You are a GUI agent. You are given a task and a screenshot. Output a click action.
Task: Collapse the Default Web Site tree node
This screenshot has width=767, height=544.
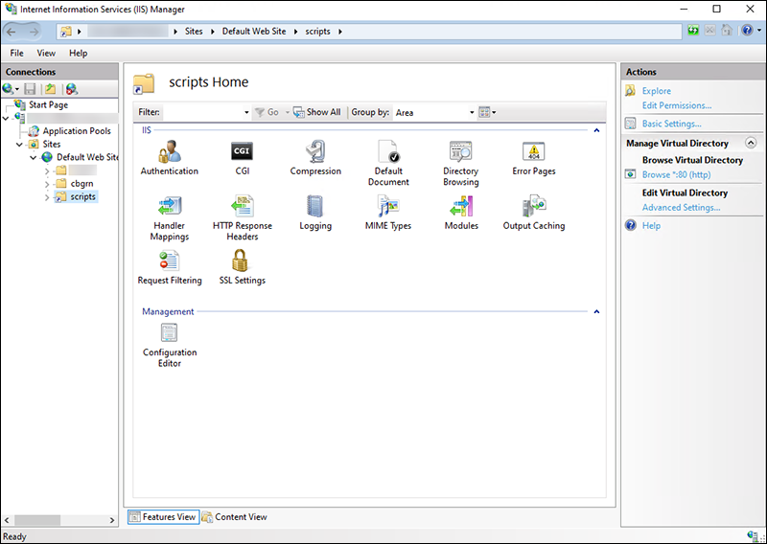point(33,157)
